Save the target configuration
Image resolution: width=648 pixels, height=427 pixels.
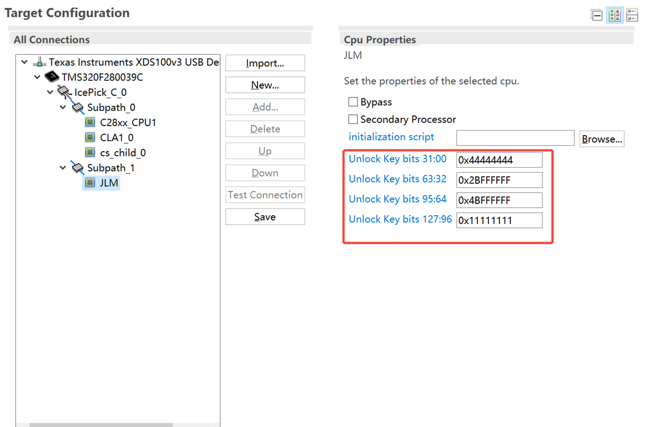[x=265, y=217]
